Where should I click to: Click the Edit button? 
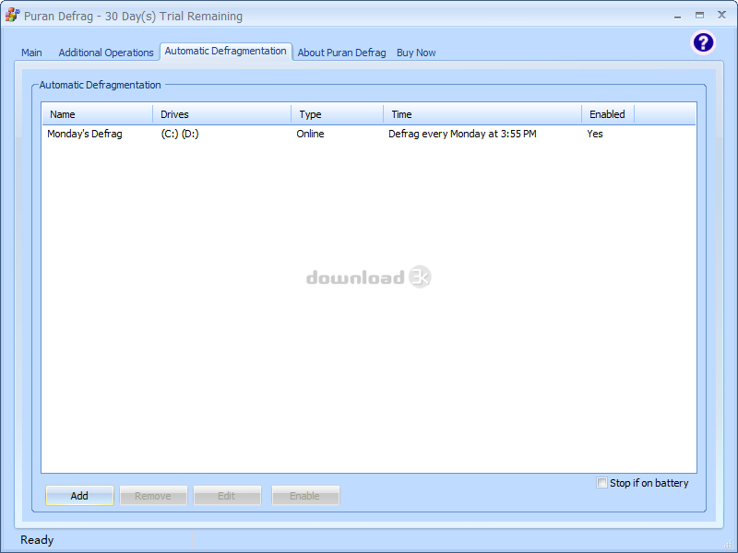pyautogui.click(x=227, y=496)
